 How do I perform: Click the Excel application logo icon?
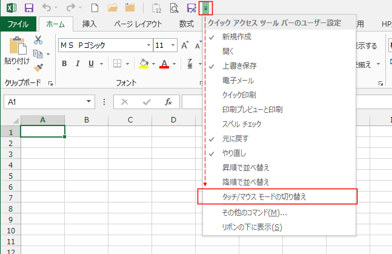pos(12,8)
